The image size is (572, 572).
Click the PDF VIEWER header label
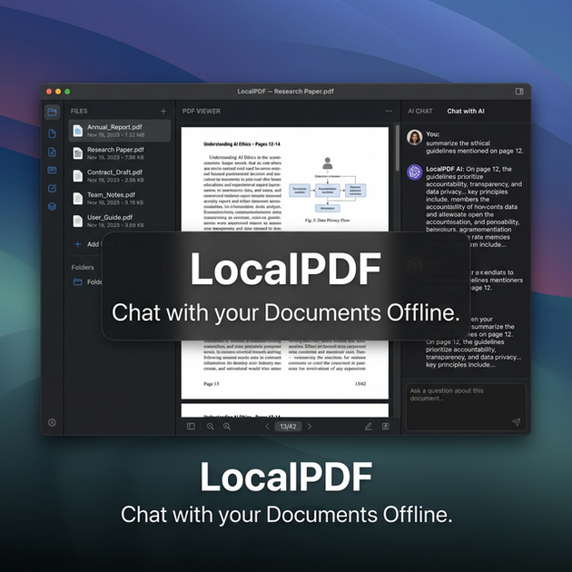[202, 111]
